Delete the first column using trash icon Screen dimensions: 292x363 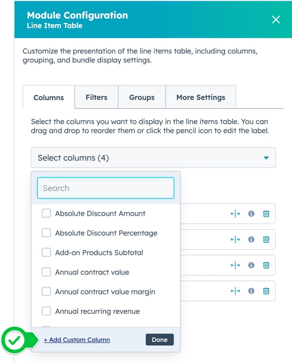click(266, 214)
